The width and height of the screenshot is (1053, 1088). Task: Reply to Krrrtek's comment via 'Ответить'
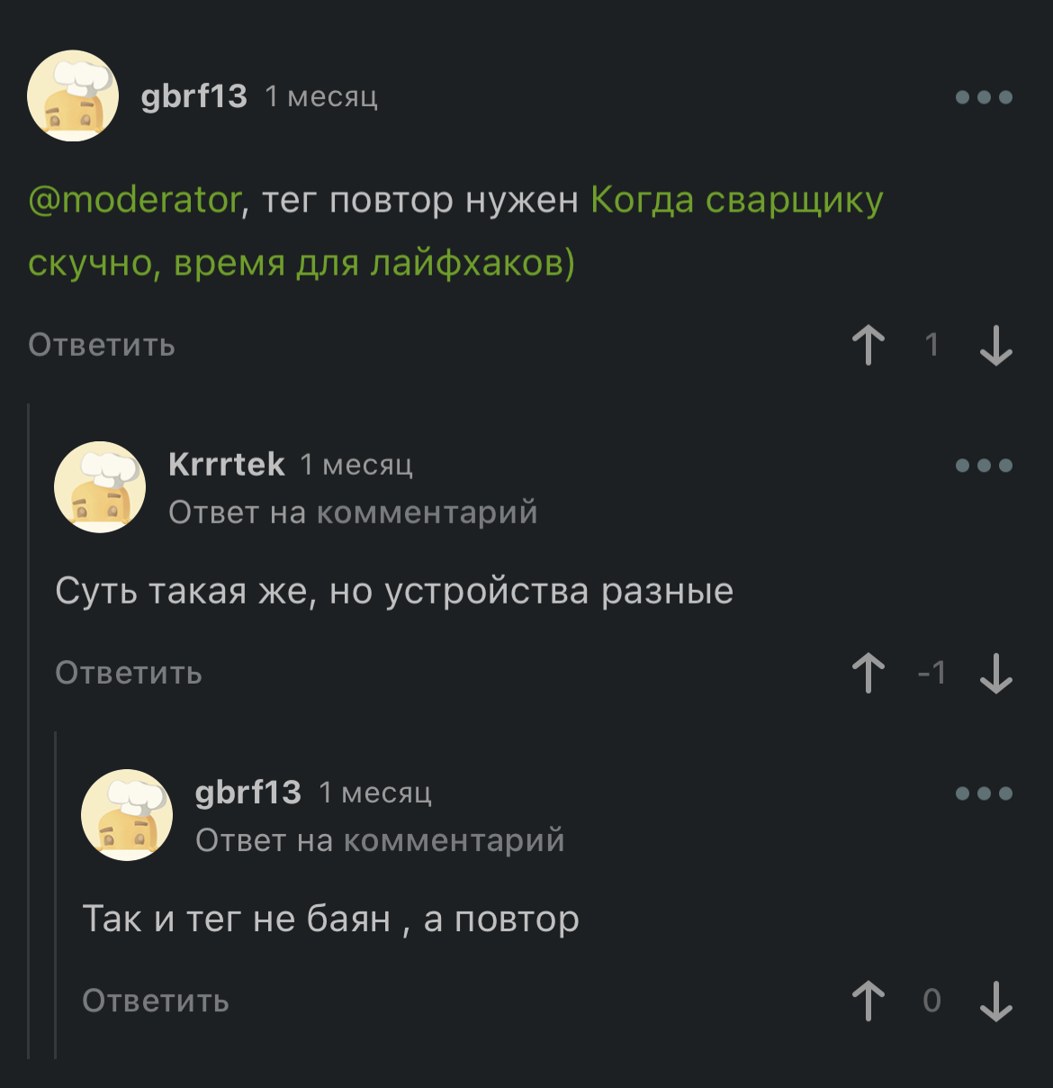[x=129, y=673]
